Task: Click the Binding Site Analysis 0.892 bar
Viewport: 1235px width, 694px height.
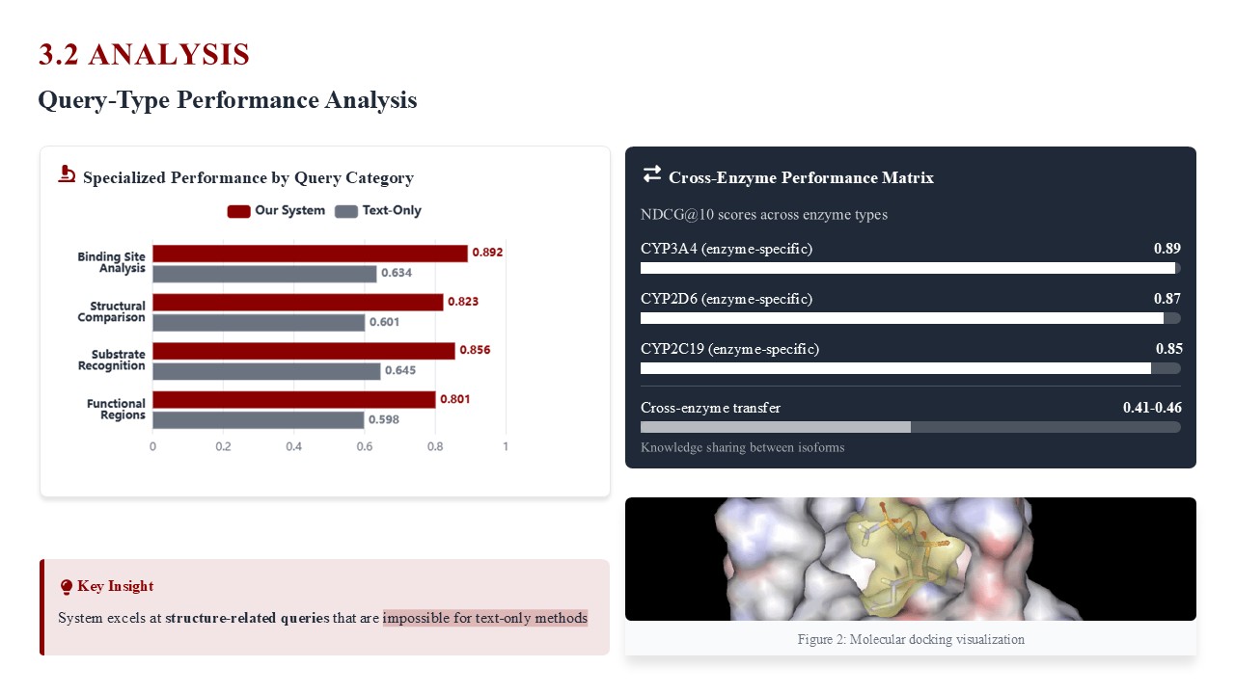Action: click(310, 254)
